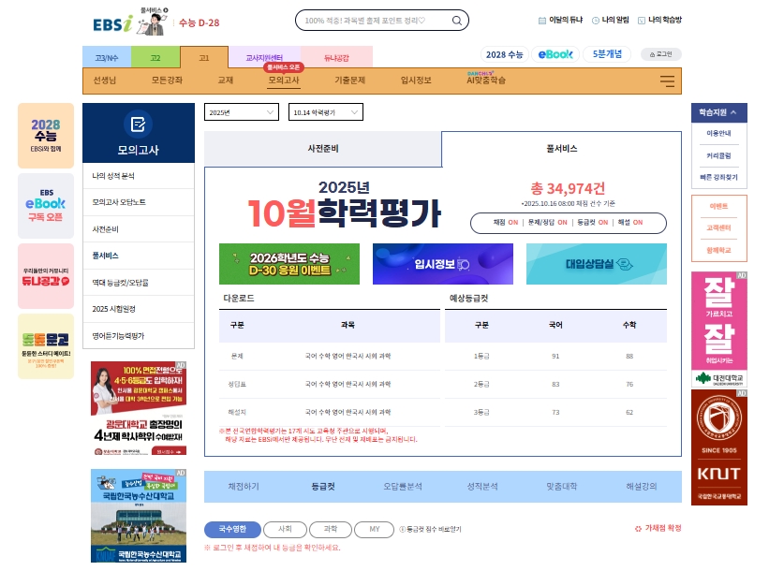Select the 고1 tab
The image size is (784, 571).
[x=204, y=57]
